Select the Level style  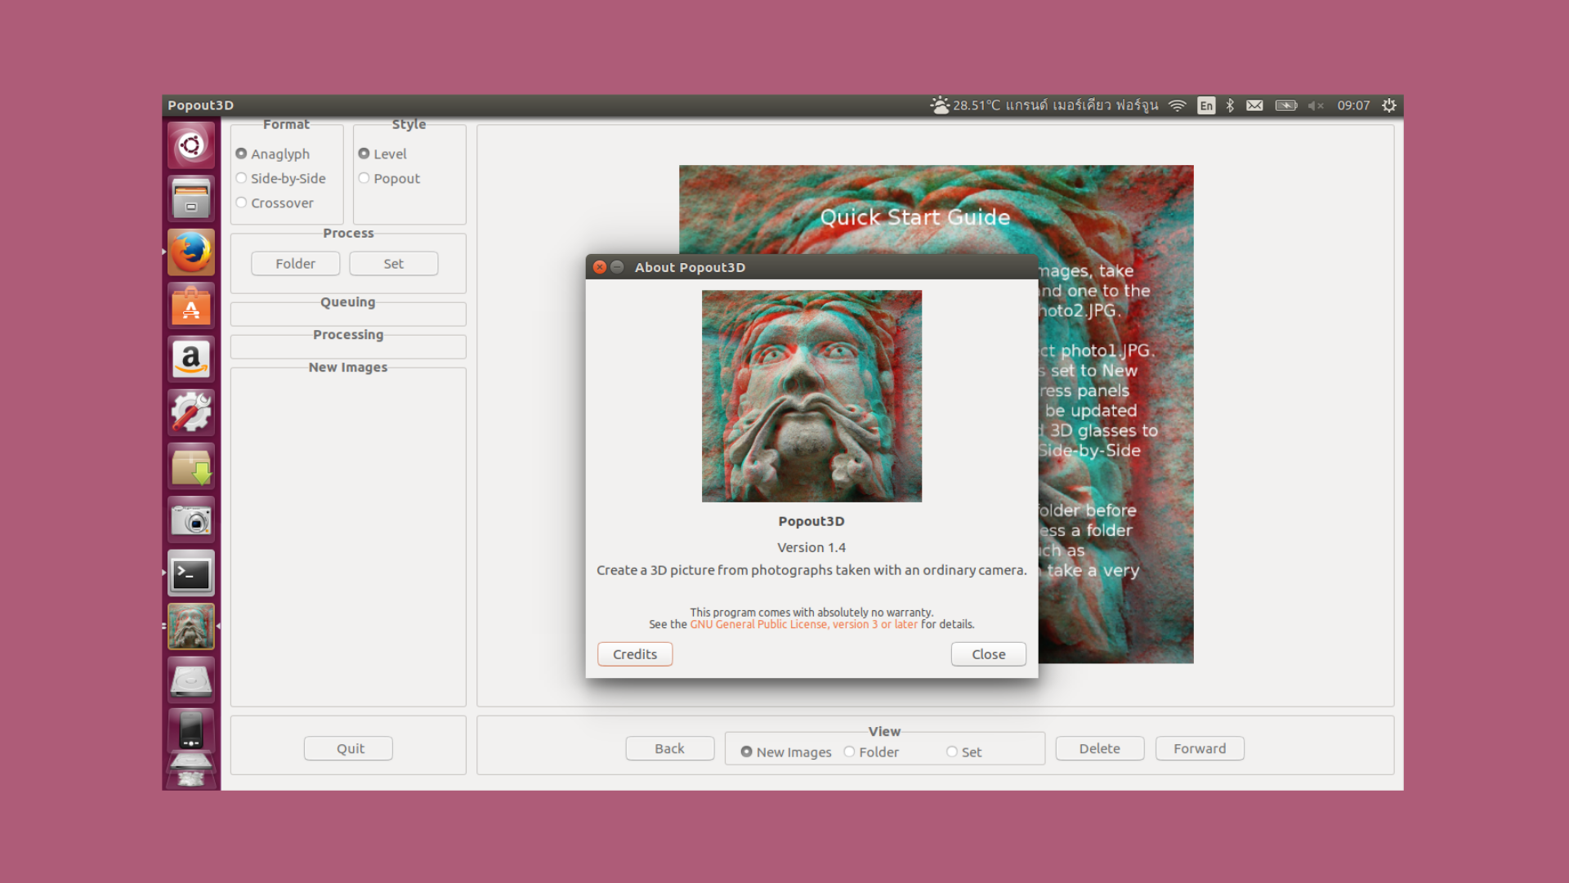click(x=382, y=154)
